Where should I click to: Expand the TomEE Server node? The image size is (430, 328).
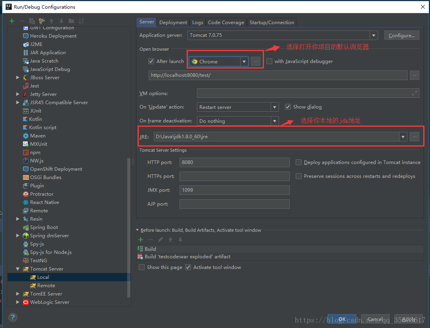pyautogui.click(x=17, y=294)
